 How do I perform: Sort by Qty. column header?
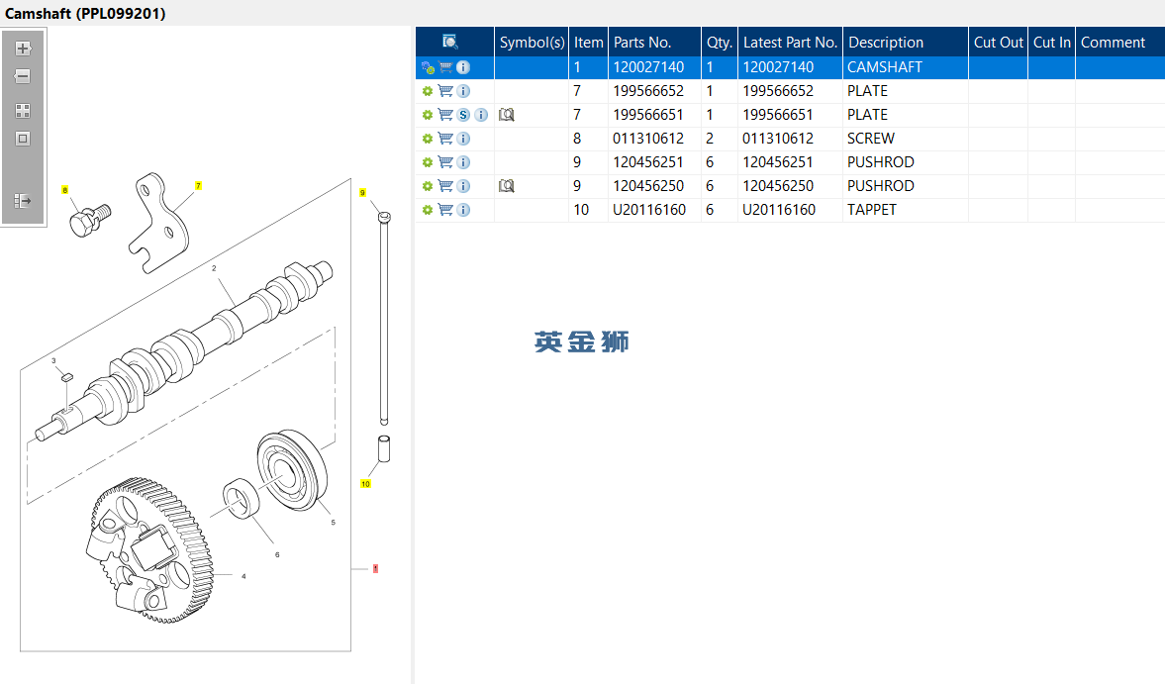[x=720, y=43]
